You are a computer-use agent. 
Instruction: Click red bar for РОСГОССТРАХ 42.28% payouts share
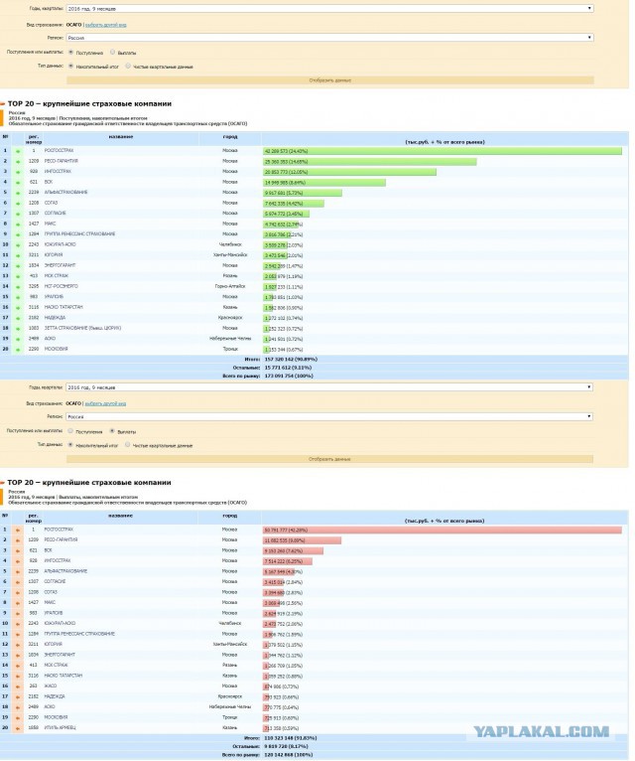point(443,530)
